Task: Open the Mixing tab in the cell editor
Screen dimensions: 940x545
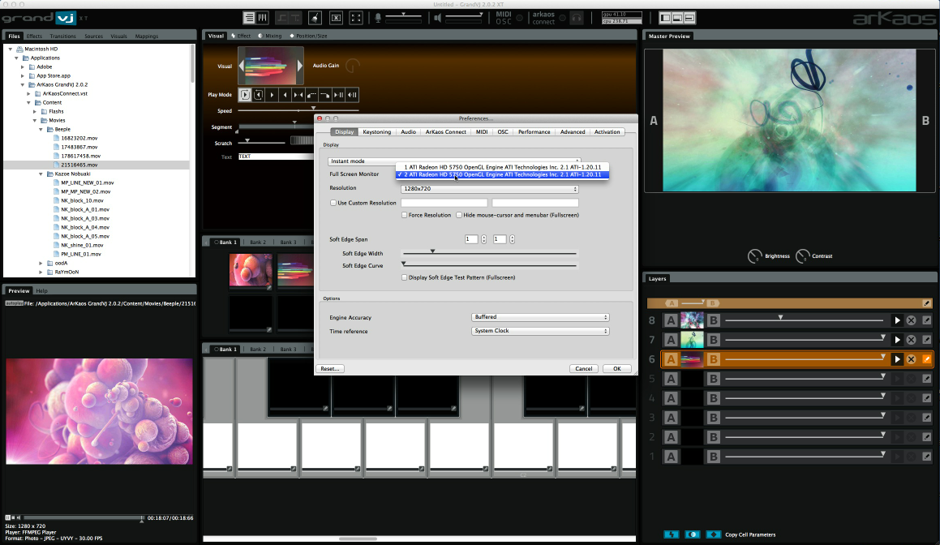Action: (270, 36)
